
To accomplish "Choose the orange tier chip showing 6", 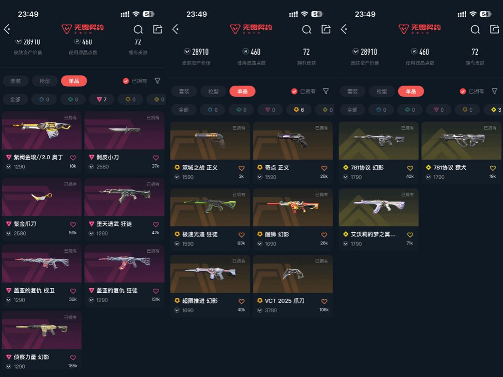I will point(299,110).
